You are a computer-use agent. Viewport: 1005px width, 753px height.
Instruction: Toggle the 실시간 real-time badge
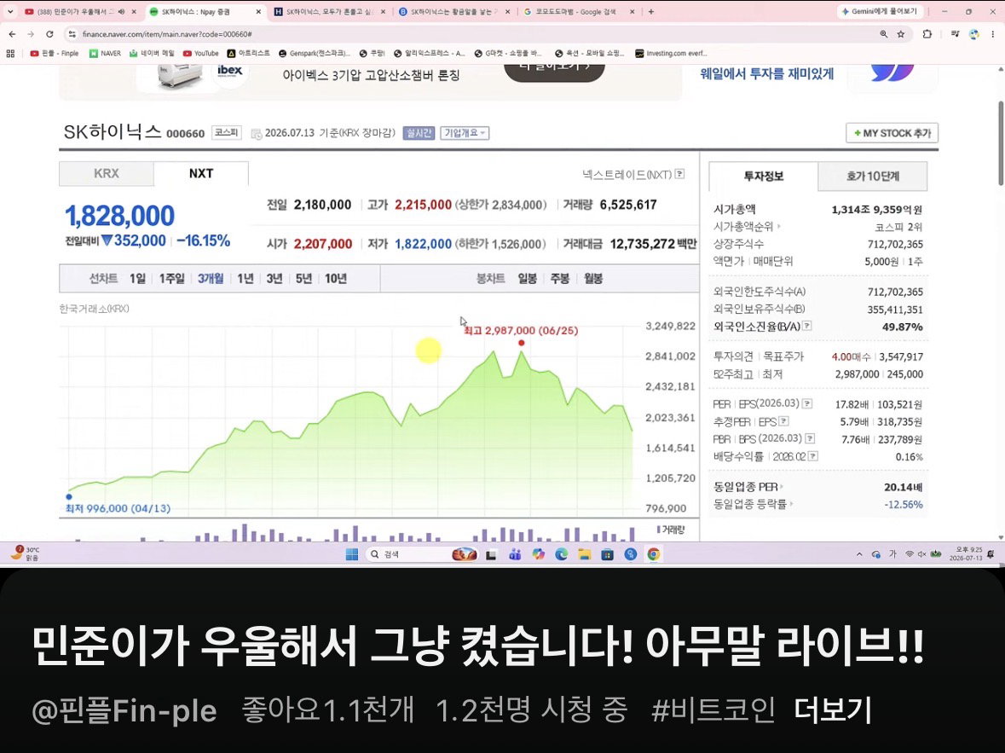coord(419,133)
